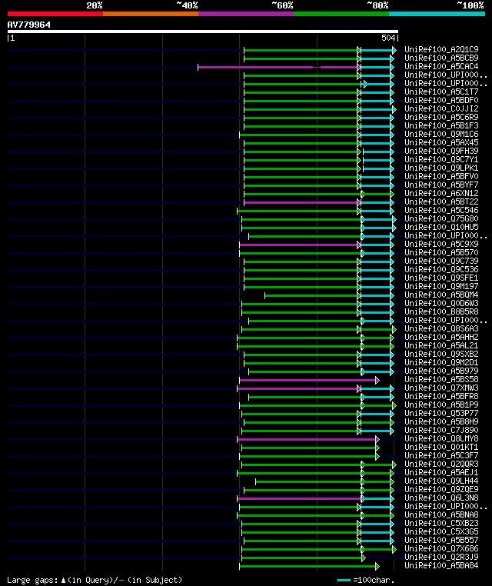The width and height of the screenshot is (492, 586).
Task: Select hit UniRef100_Q53P77
Action: (x=441, y=413)
